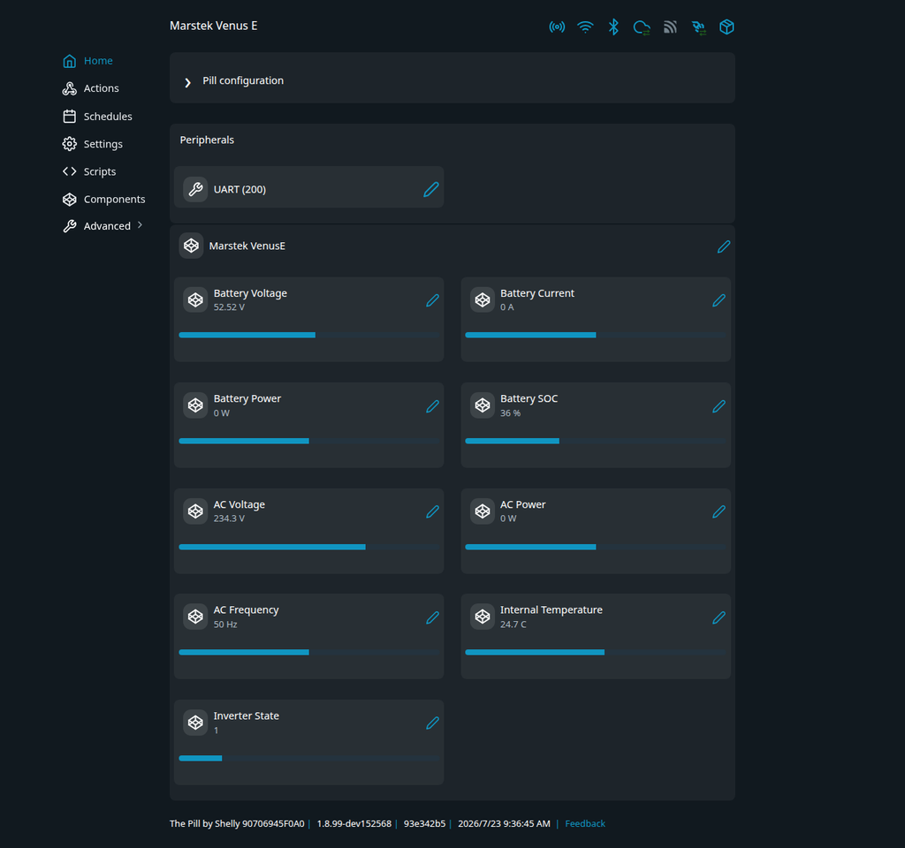905x848 pixels.
Task: Edit the Inverter State component
Action: pos(432,723)
